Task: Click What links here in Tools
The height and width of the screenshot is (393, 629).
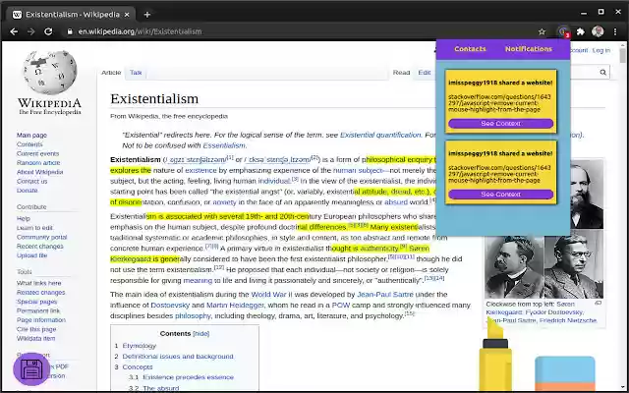Action: tap(39, 283)
